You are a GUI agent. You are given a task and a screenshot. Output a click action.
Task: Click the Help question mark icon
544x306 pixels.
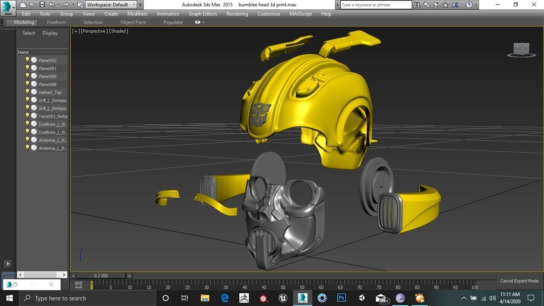469,5
